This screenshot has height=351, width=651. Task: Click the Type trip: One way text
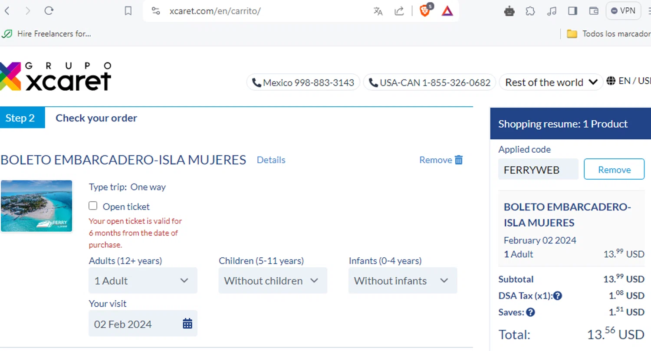pos(127,187)
